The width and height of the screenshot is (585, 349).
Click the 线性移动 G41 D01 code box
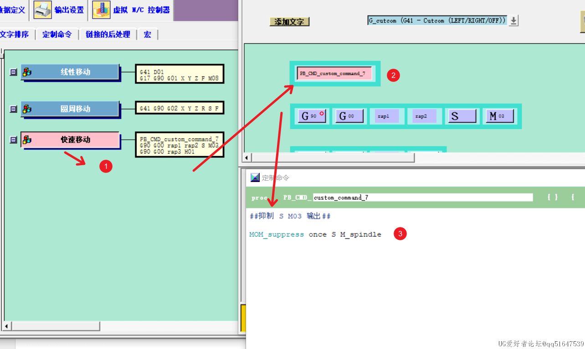pos(180,74)
